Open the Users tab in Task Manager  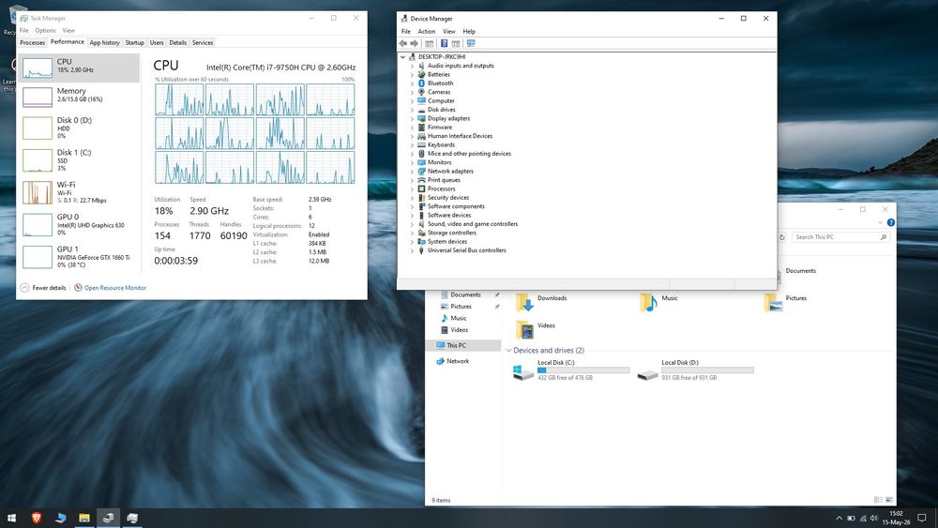(x=157, y=42)
